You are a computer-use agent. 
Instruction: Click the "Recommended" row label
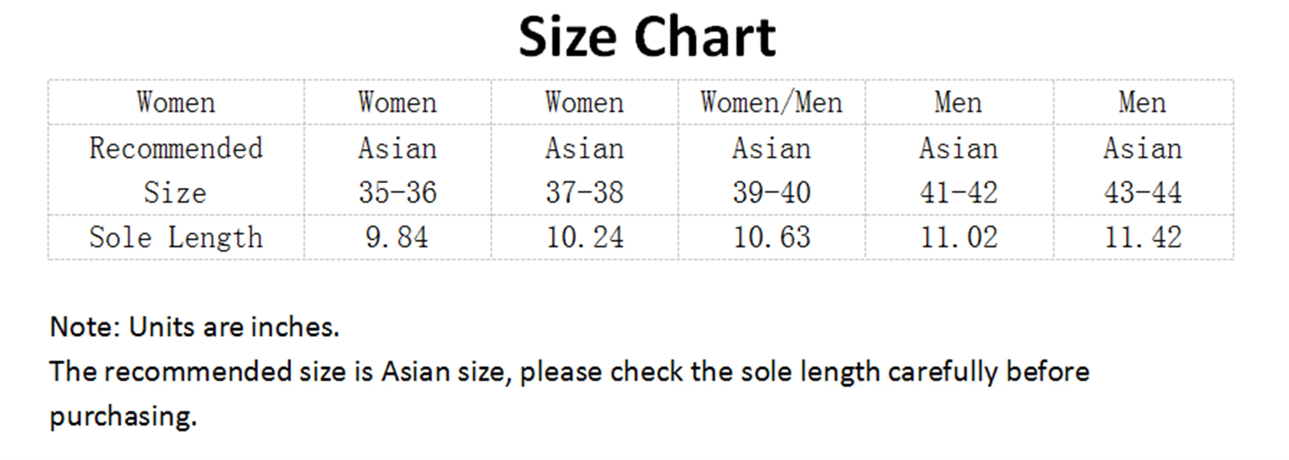176,148
